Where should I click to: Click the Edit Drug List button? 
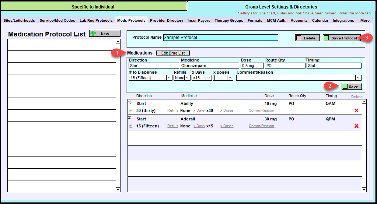click(173, 53)
